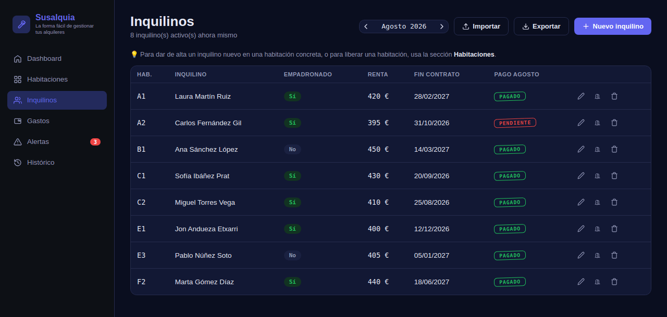This screenshot has width=667, height=317.
Task: Click the door icon for Marta Gómez Díaz
Action: click(x=598, y=282)
